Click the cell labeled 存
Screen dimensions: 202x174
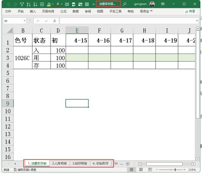(x=41, y=65)
